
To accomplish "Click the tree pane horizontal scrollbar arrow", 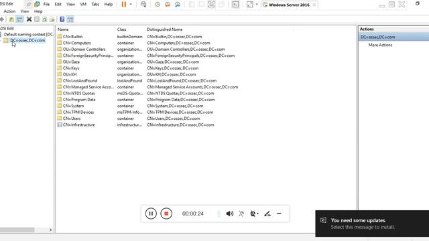I will pyautogui.click(x=51, y=230).
